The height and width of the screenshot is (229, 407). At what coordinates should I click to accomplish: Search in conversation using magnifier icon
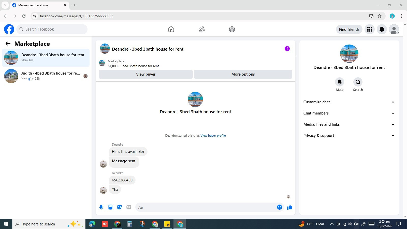pyautogui.click(x=358, y=82)
